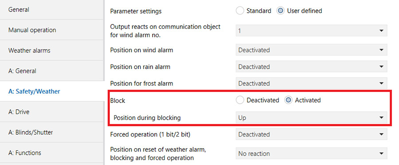
Task: Open Forced operation dropdown
Action: pyautogui.click(x=312, y=134)
